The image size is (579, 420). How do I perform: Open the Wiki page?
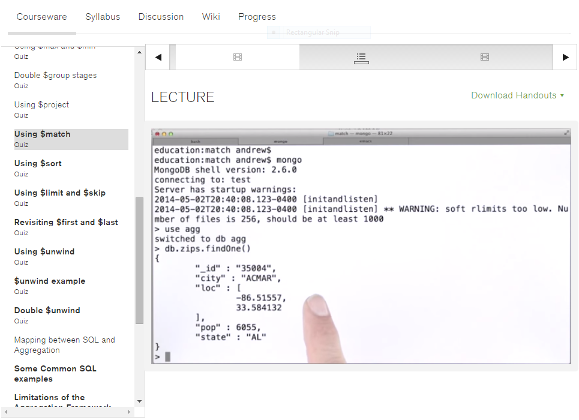[x=211, y=17]
